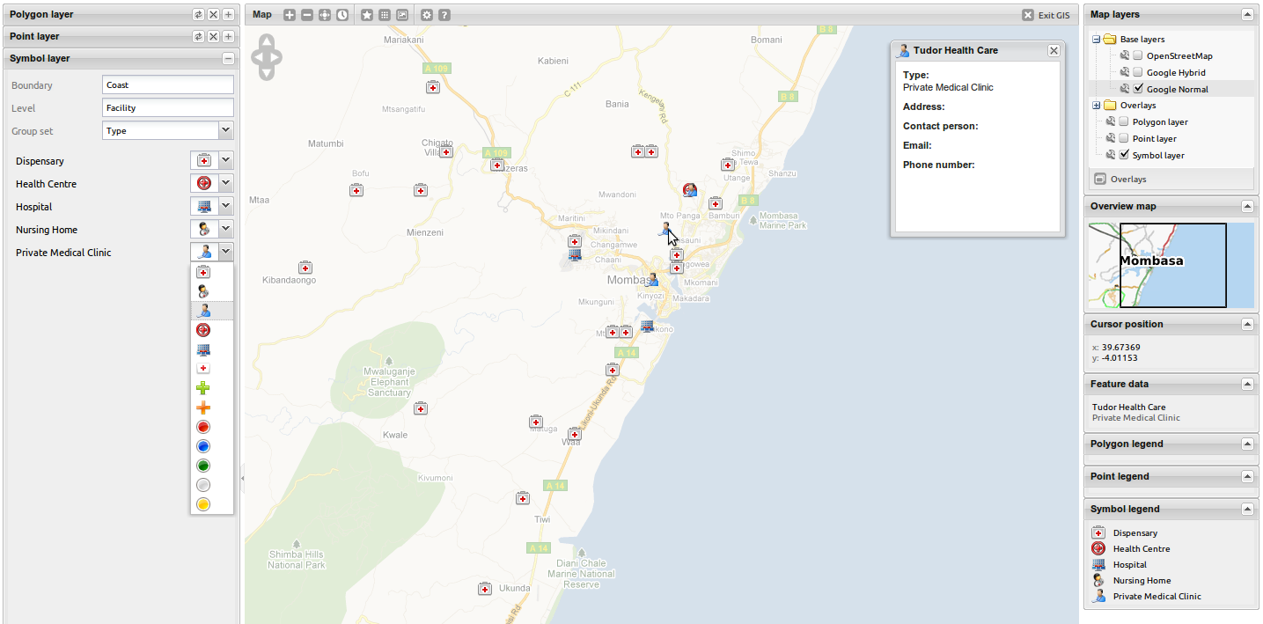Image resolution: width=1263 pixels, height=624 pixels.
Task: Uncheck the Symbol layer overlay checkbox
Action: [x=1123, y=155]
